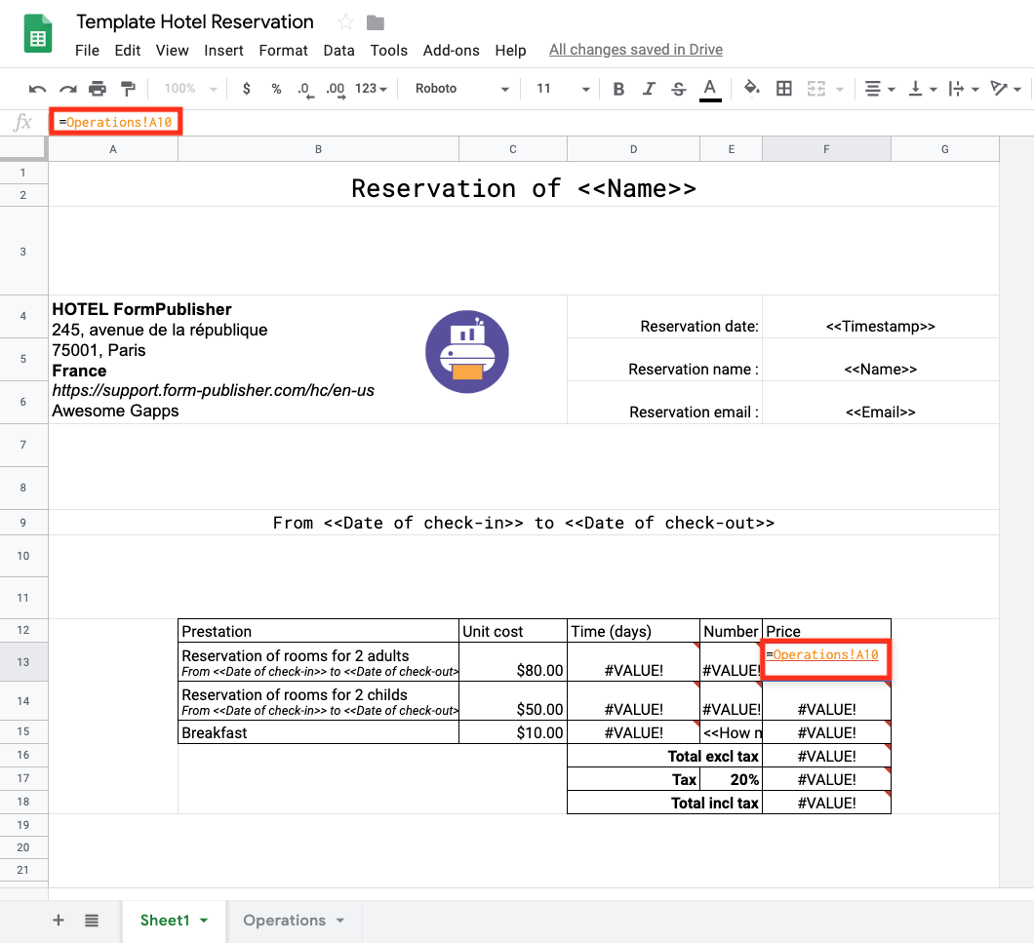Open the Roboto font dropdown
Viewport: 1034px width, 943px height.
coord(461,89)
